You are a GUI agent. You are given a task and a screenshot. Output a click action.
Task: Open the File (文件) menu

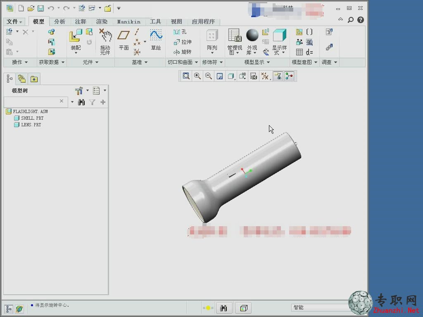coord(14,21)
